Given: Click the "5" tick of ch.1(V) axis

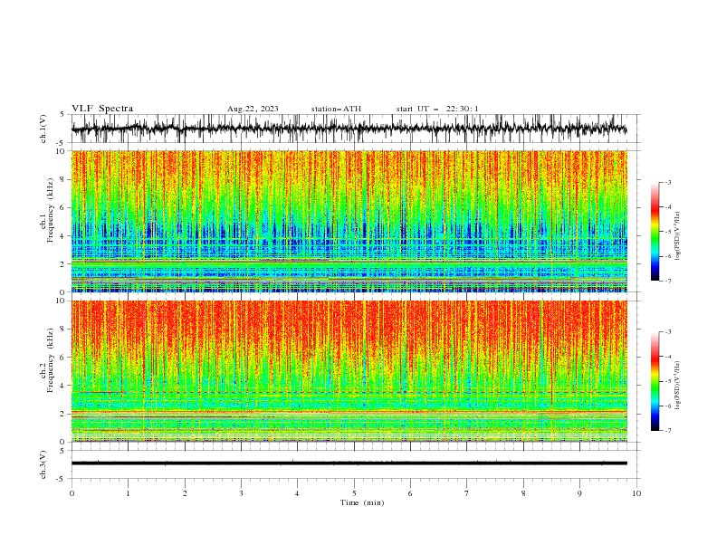Looking at the screenshot, I should point(62,114).
